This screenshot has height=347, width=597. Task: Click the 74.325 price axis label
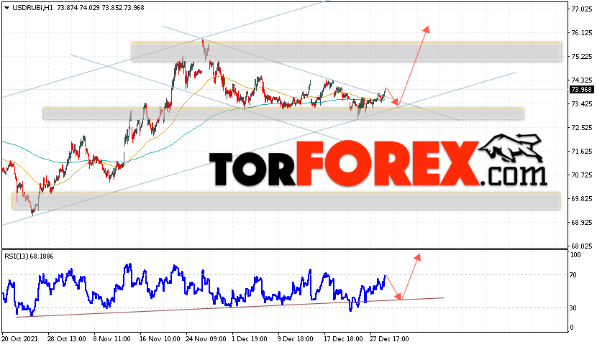582,80
